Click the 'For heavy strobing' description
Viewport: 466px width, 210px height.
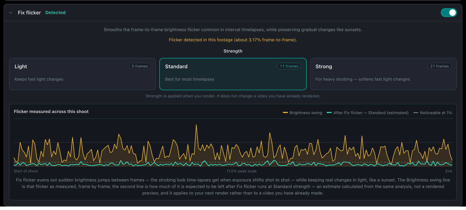pos(362,79)
